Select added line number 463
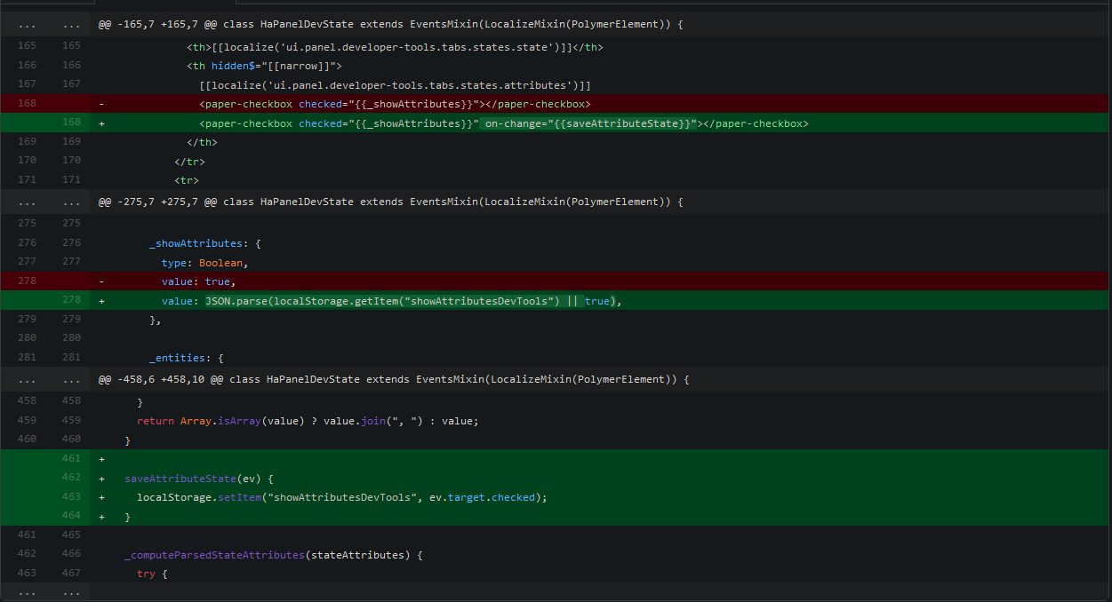This screenshot has height=602, width=1112. [x=71, y=496]
